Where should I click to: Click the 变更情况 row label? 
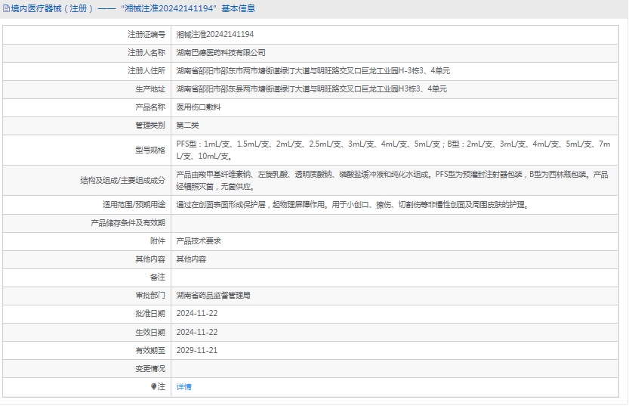click(x=150, y=368)
